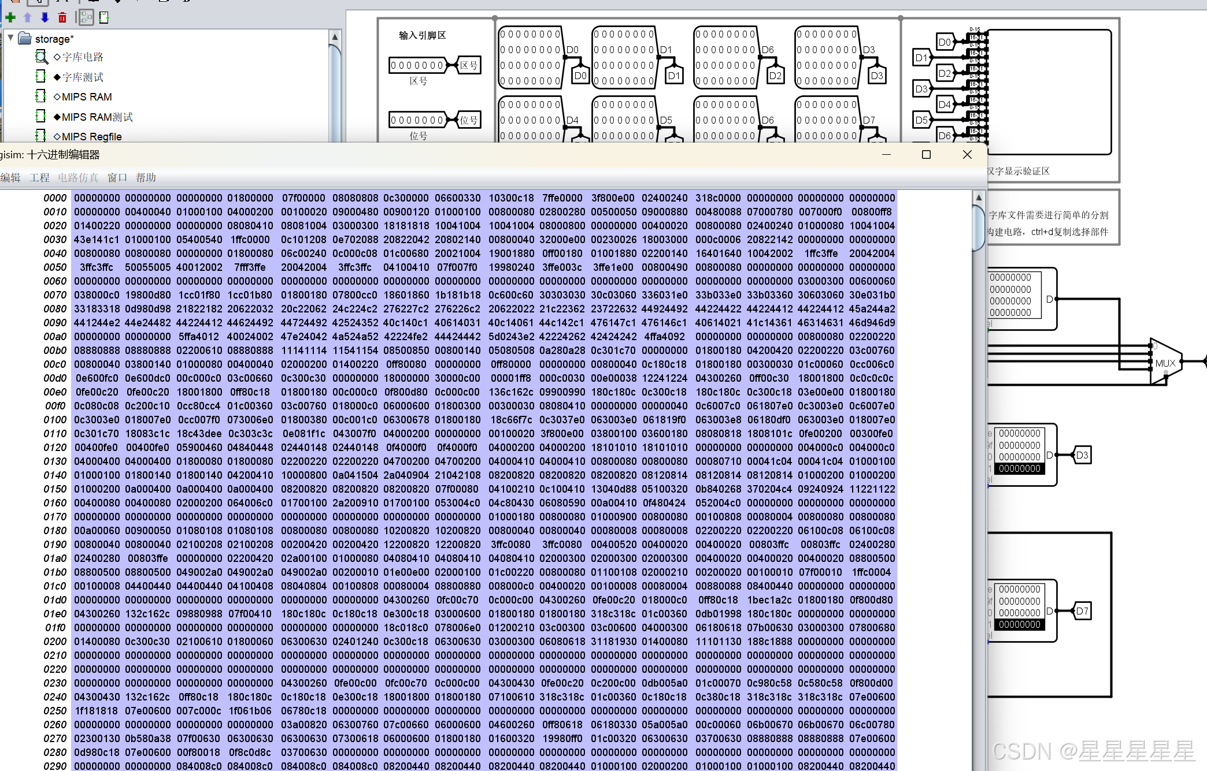Screen dimensions: 1207x771
Task: Click the 区号 input pin bits
Action: point(417,65)
